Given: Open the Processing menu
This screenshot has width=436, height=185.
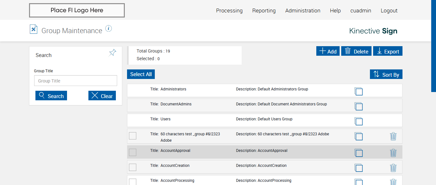Looking at the screenshot, I should point(229,11).
